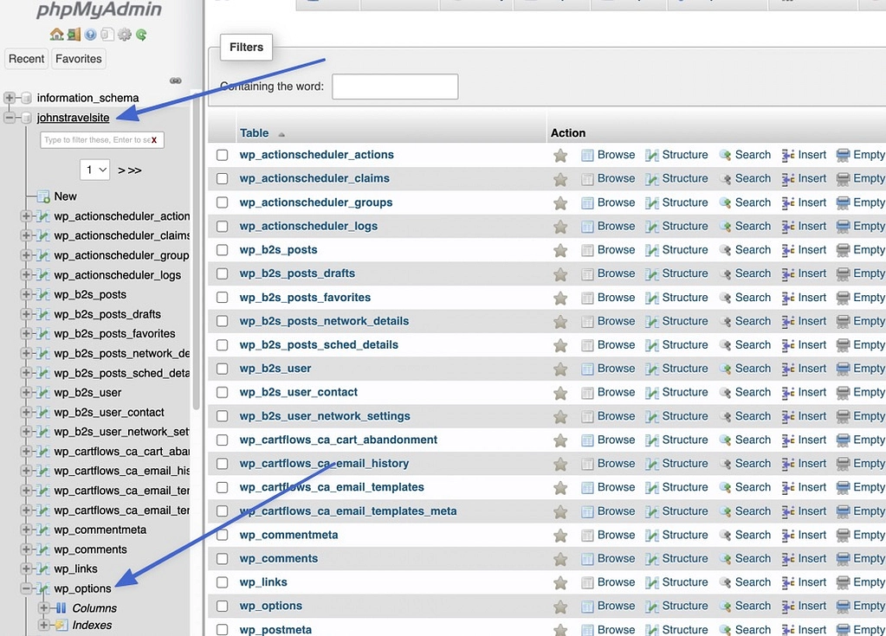The image size is (886, 636).
Task: Collapse the johnstravelsite database tree
Action: [x=9, y=118]
